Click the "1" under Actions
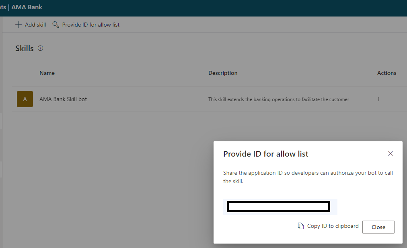The width and height of the screenshot is (407, 248). click(378, 99)
